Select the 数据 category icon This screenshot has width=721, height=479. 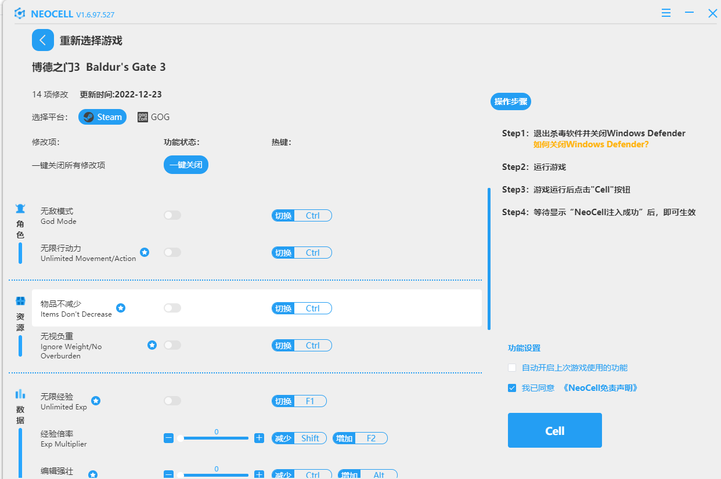[x=20, y=394]
